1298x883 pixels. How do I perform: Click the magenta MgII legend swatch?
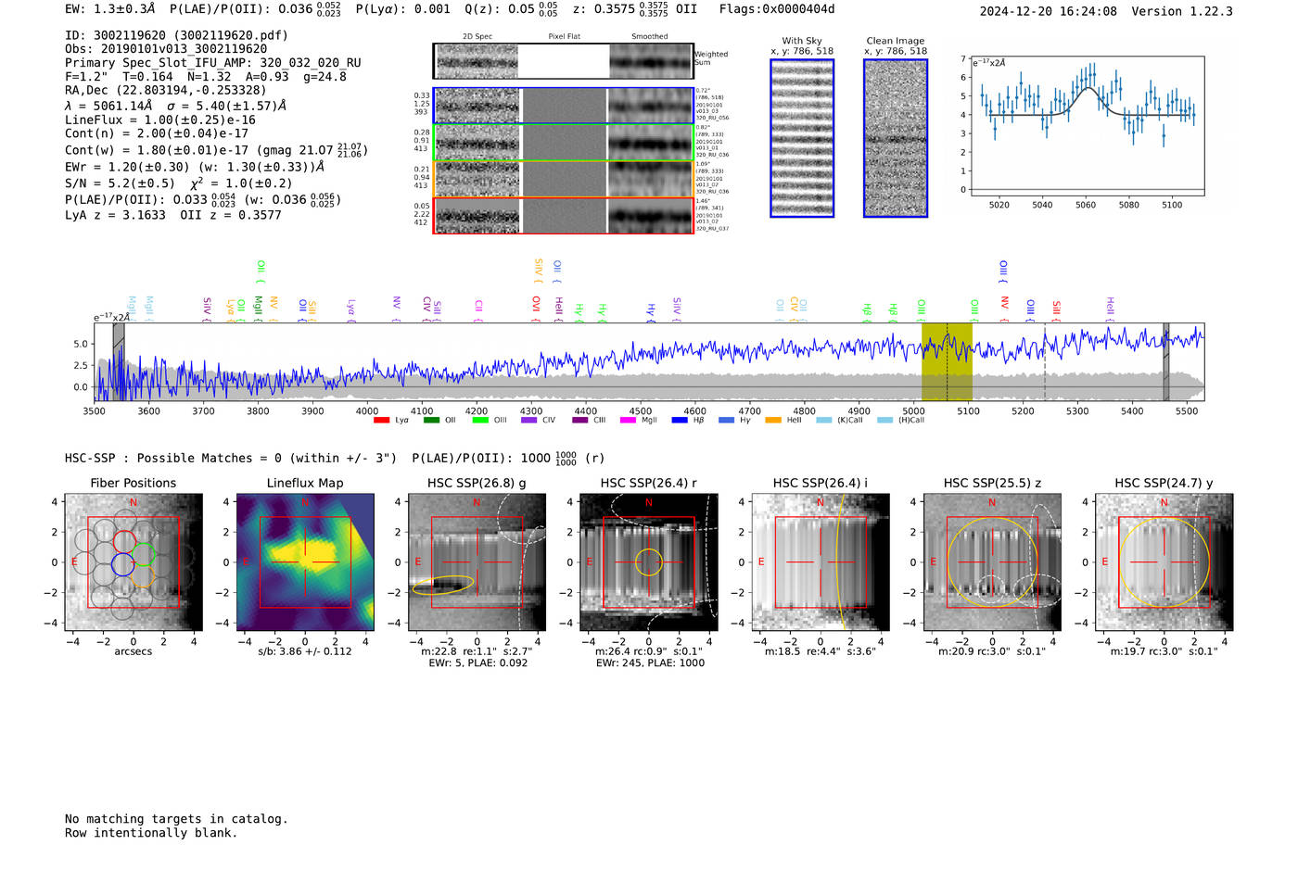[x=628, y=420]
